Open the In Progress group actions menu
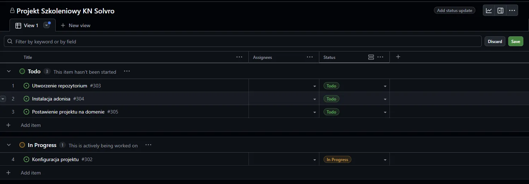 click(148, 145)
